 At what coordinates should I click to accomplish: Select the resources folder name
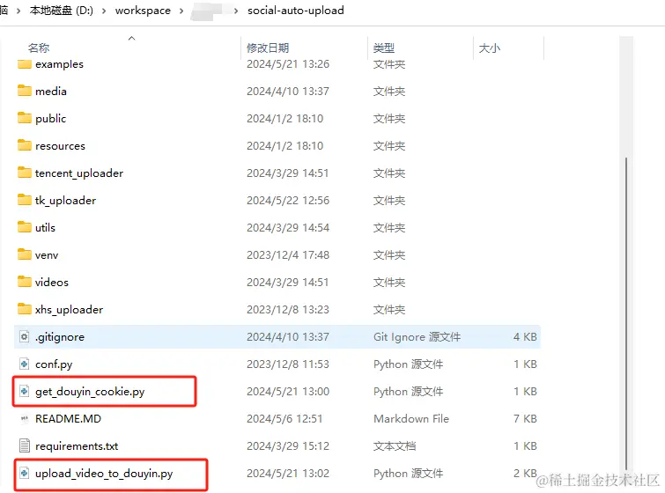pyautogui.click(x=60, y=146)
